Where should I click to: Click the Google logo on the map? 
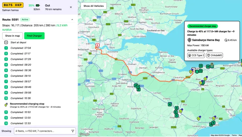[84, 134]
